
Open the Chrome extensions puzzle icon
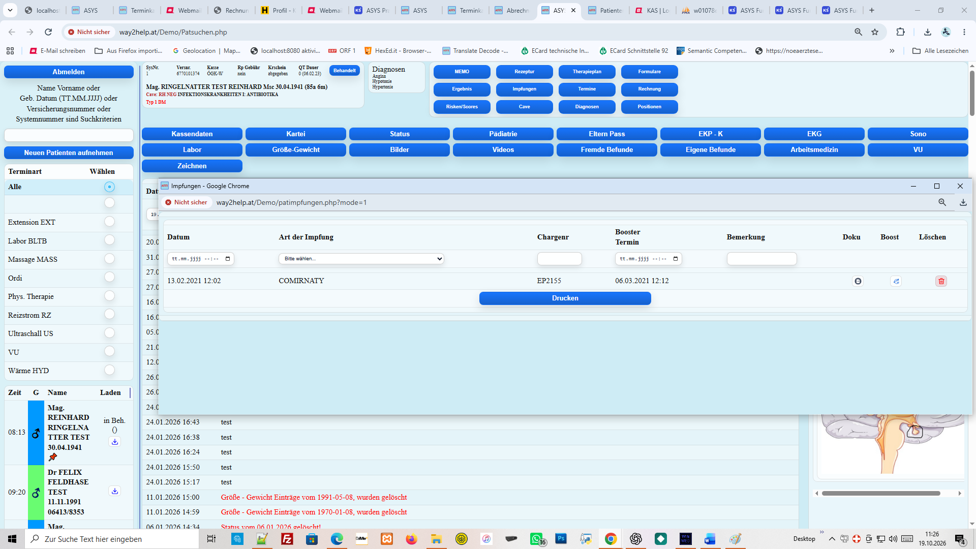[900, 32]
